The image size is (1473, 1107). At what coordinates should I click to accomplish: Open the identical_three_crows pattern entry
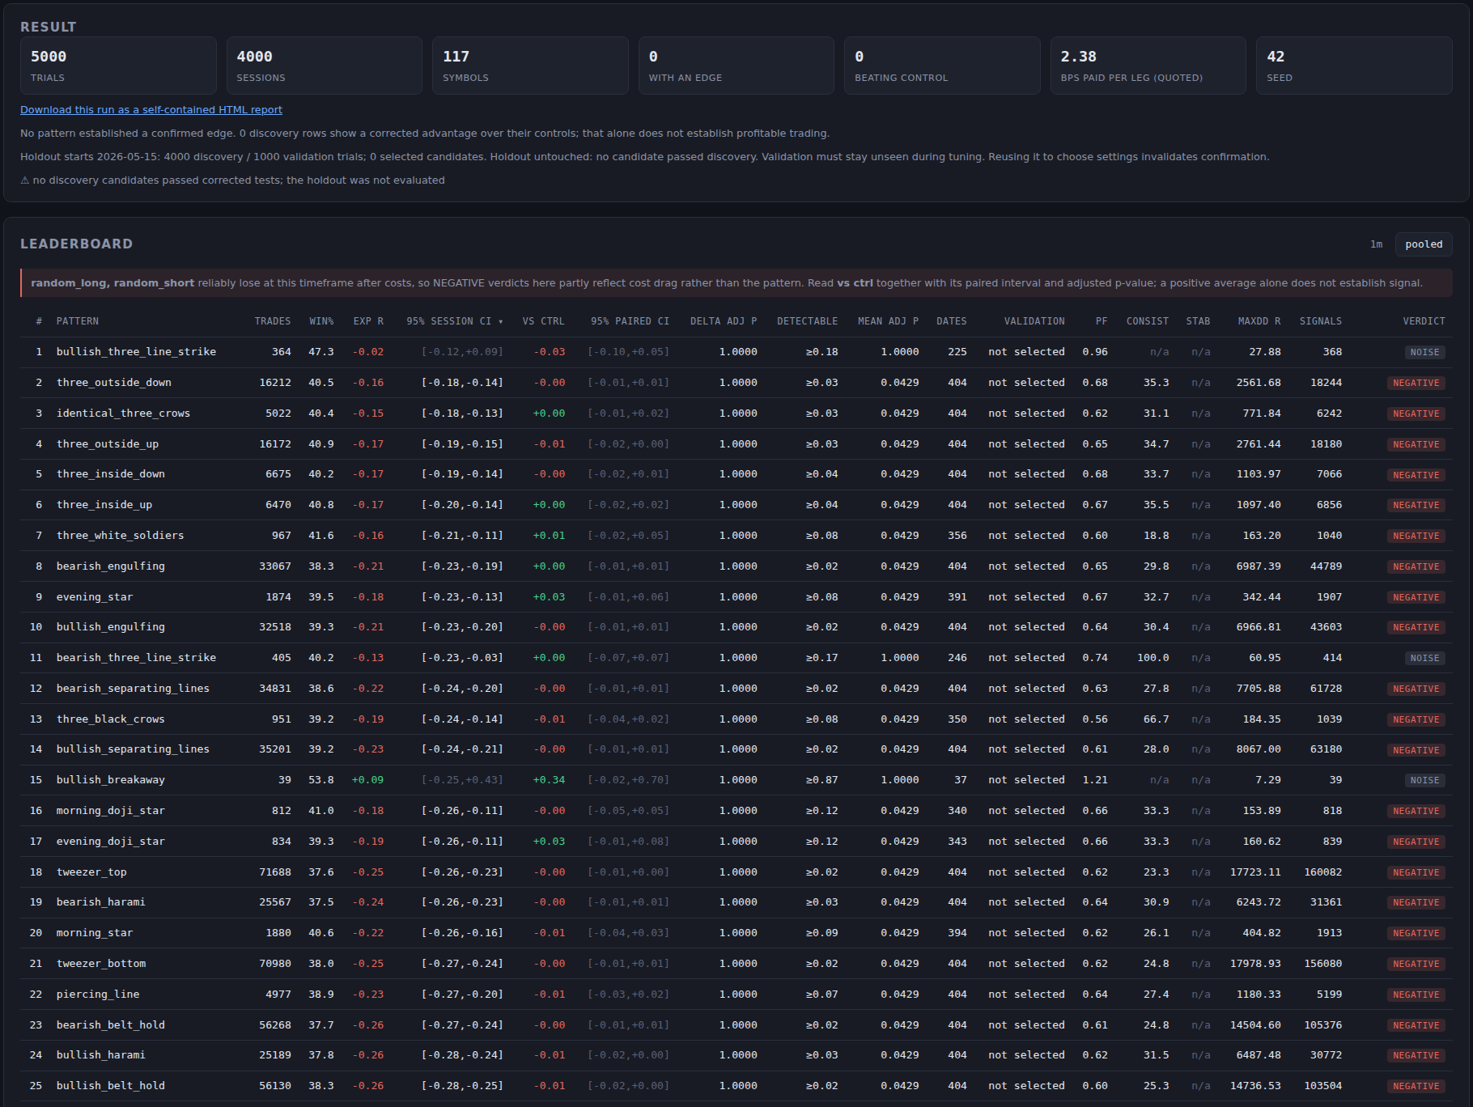(x=123, y=414)
